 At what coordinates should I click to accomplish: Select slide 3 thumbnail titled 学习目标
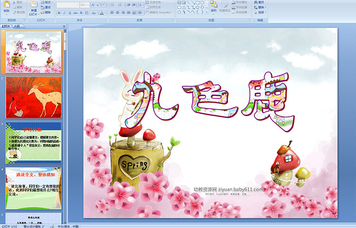[x=34, y=143]
